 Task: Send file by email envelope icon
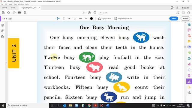(x=183, y=13)
